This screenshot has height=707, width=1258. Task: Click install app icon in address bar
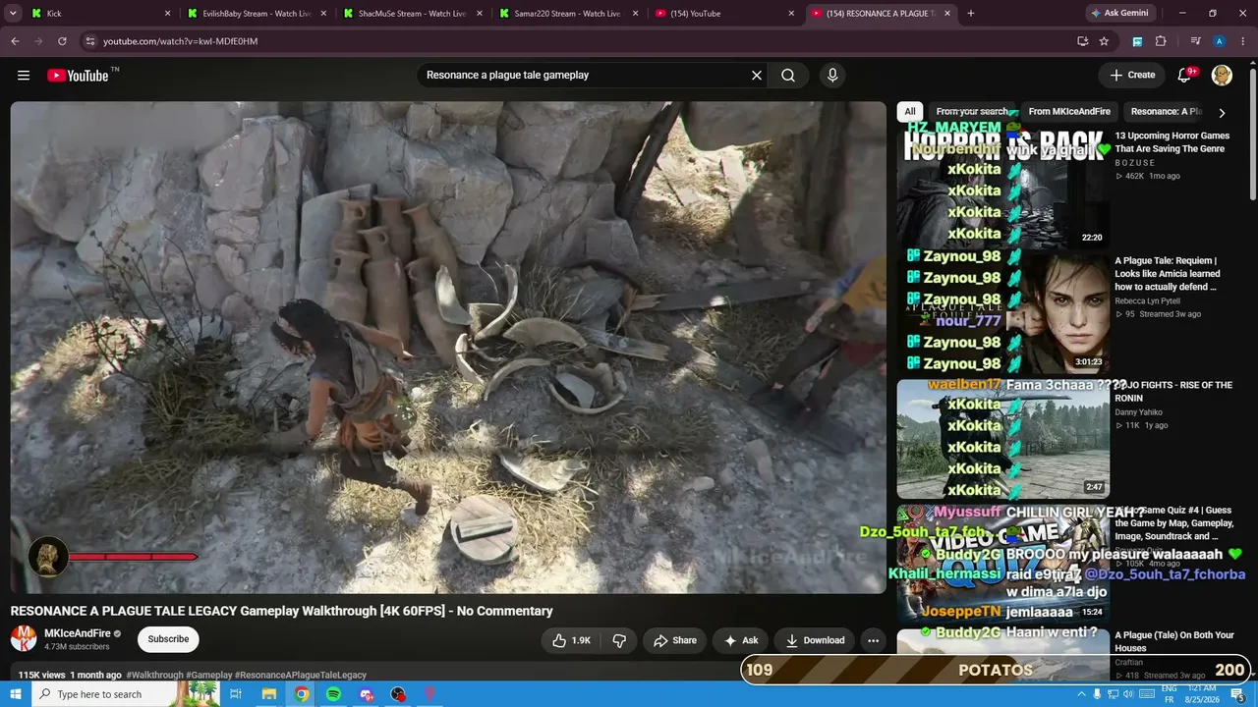click(1082, 41)
